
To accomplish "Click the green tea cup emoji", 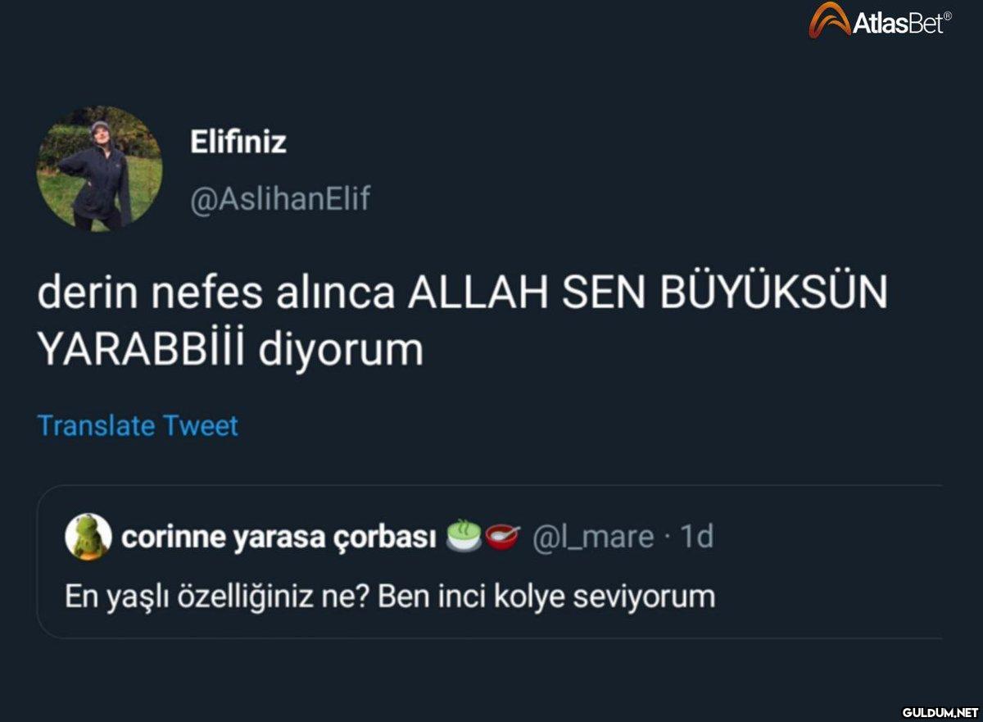I will (464, 536).
